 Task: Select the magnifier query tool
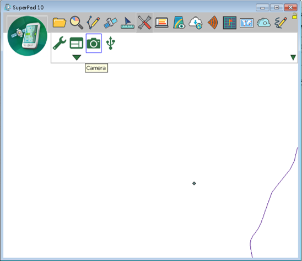[x=76, y=23]
